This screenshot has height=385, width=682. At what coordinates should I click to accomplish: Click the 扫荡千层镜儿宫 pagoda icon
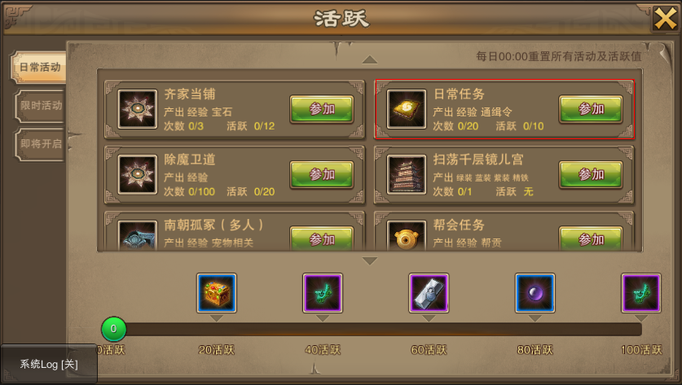point(407,174)
